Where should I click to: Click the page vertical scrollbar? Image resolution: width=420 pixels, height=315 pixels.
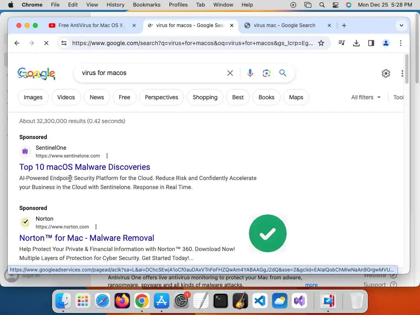tap(406, 69)
